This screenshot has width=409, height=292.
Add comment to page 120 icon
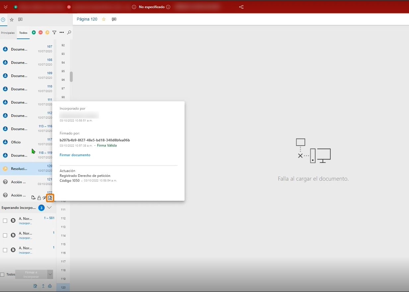(114, 19)
